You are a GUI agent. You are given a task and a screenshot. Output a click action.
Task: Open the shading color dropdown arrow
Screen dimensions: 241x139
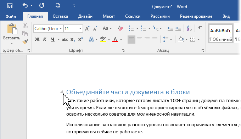pyautogui.click(x=186, y=39)
